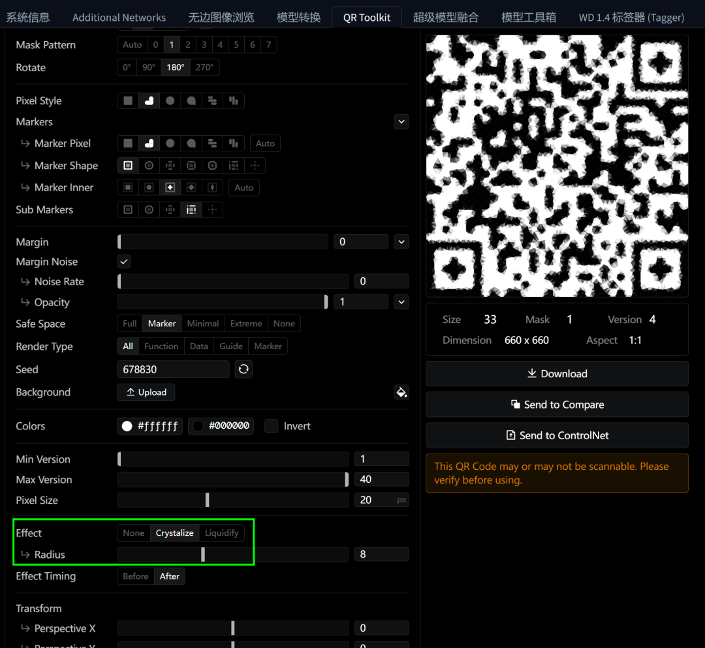The image size is (705, 648).
Task: Choose vertical bars Pixel Style
Action: coord(233,100)
